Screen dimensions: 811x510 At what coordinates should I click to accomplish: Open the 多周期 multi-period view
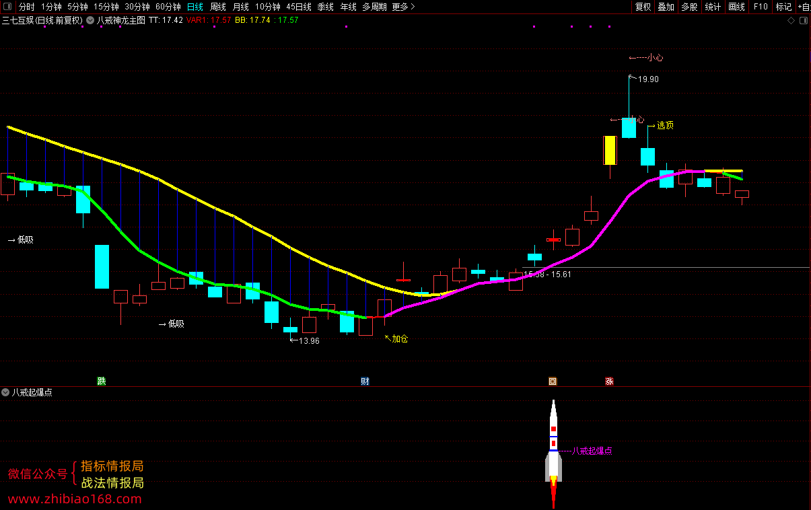coord(374,7)
